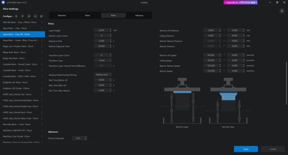Select the Print tab
The image size is (288, 155).
tap(113, 15)
